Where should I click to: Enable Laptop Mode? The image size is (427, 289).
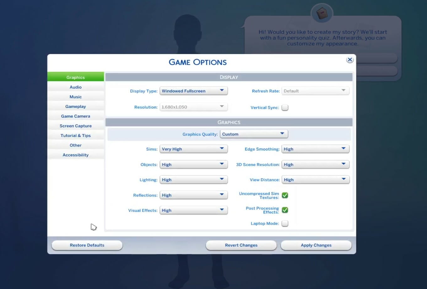tap(285, 223)
